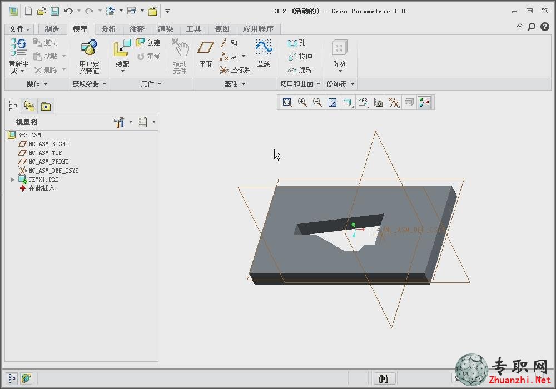Select the 旋转 (Revolve) tool
This screenshot has width=556, height=389.
tap(300, 70)
